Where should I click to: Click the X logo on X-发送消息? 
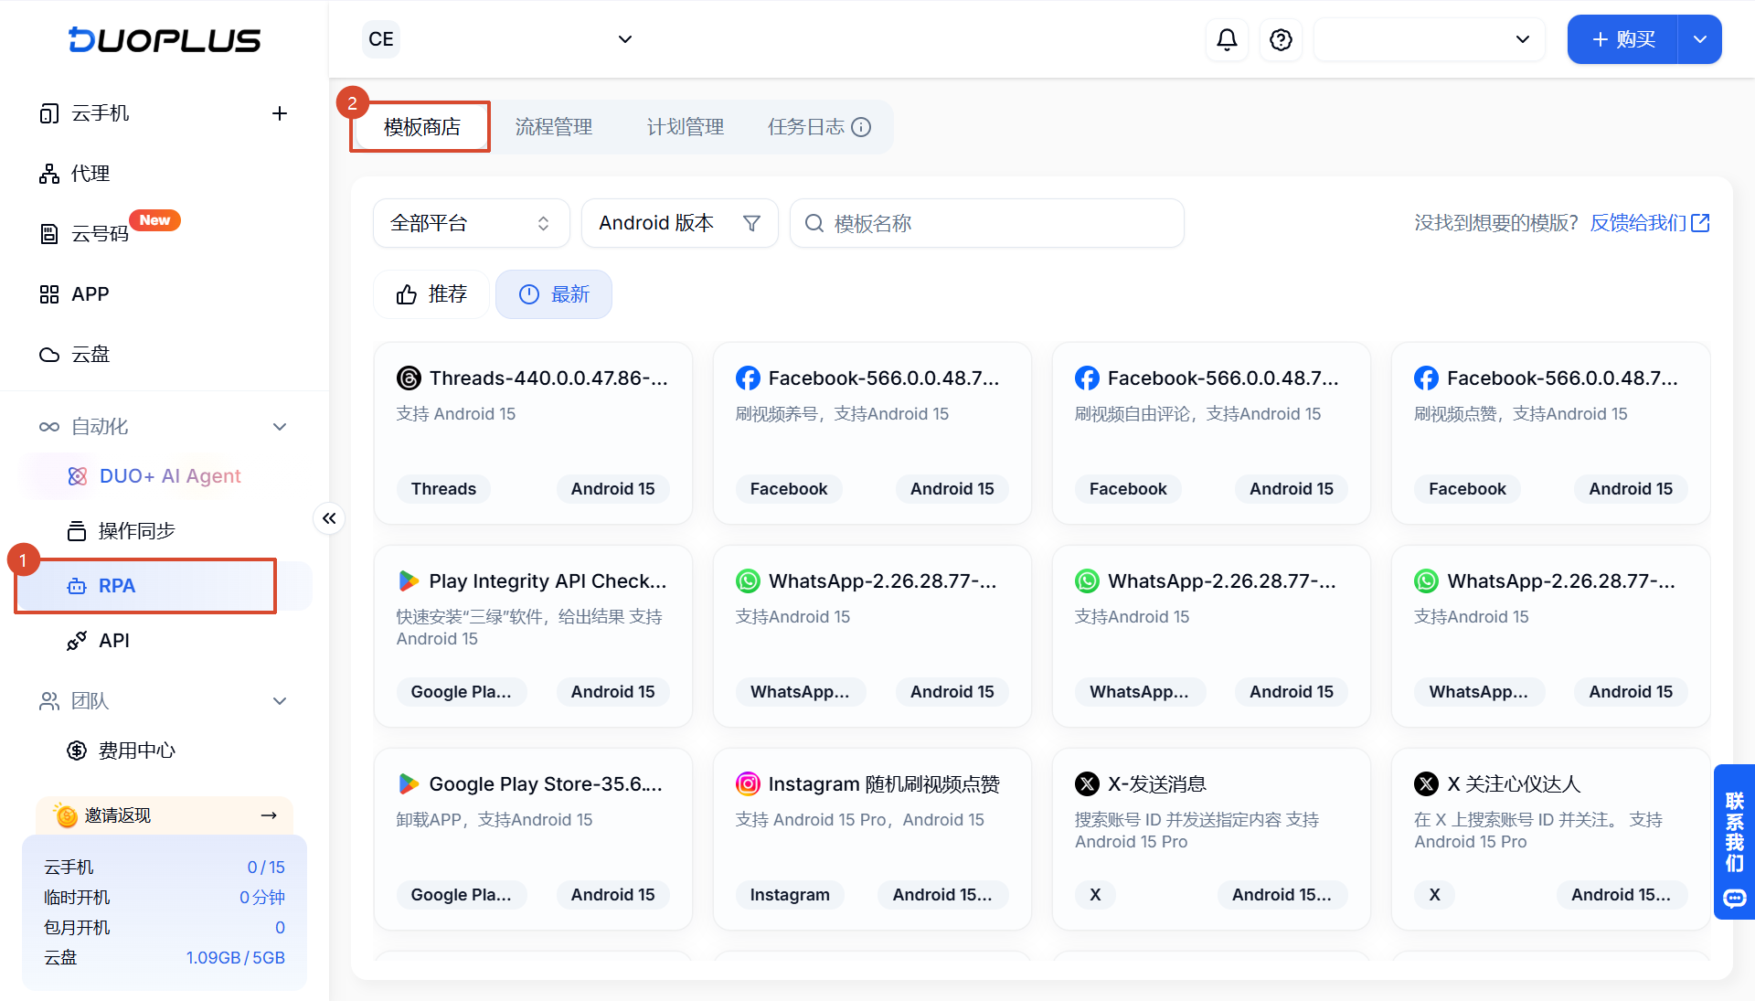(x=1087, y=784)
